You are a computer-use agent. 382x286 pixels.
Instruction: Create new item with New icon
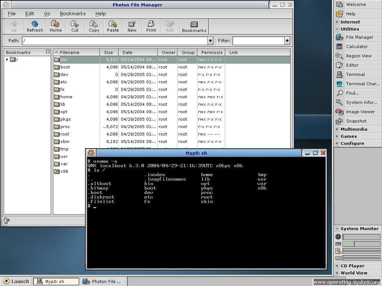click(132, 26)
